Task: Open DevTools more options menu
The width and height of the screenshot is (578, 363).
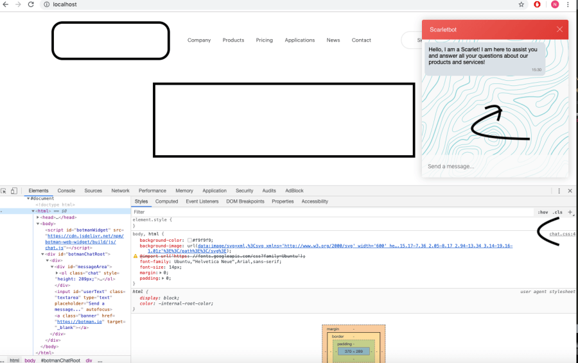Action: click(559, 190)
